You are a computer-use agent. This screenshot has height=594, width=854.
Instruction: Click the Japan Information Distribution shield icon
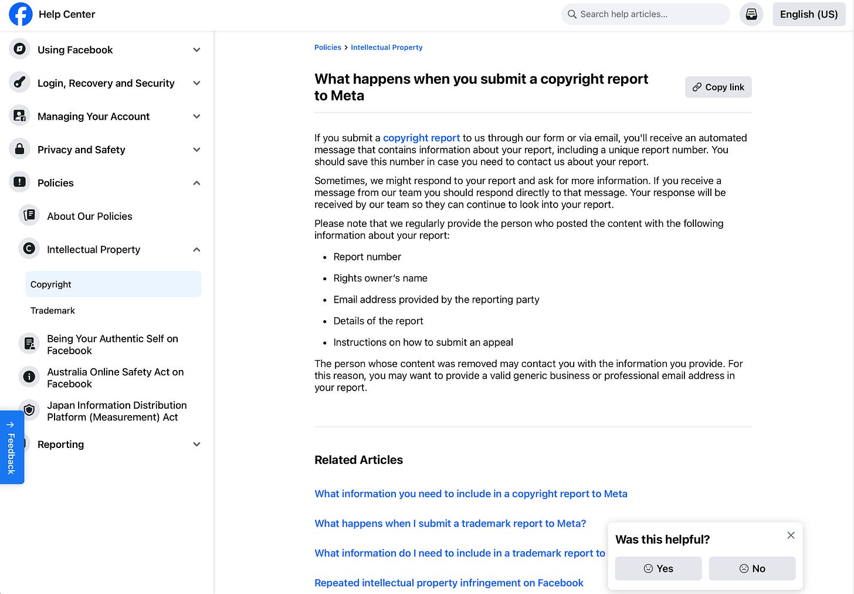click(29, 410)
